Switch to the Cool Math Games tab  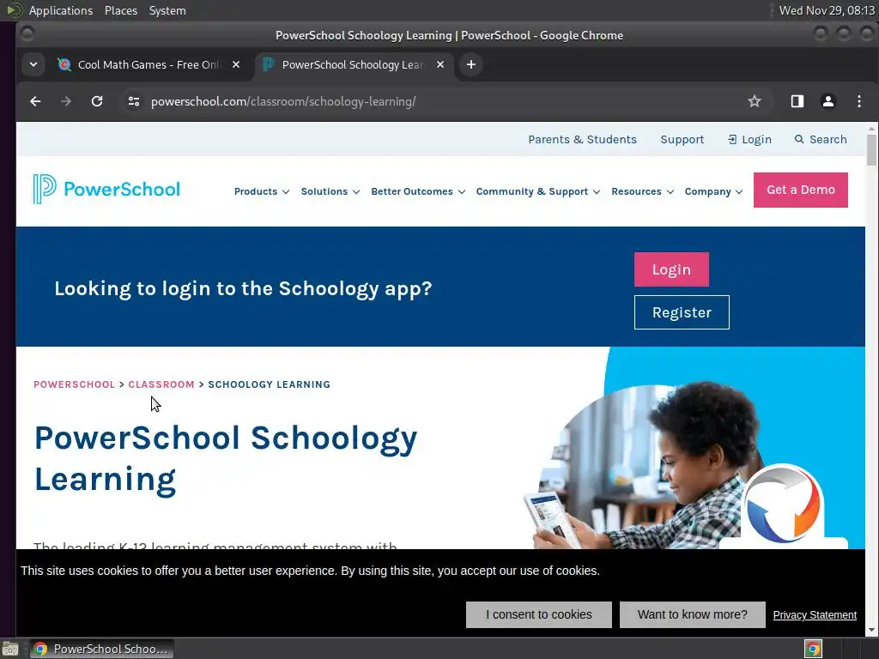click(x=149, y=64)
